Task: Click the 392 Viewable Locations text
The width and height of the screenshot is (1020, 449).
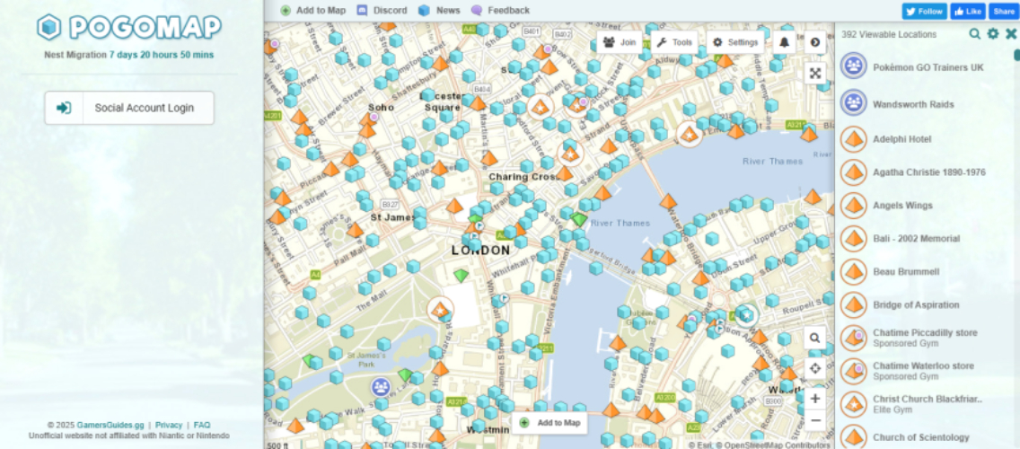Action: [x=889, y=34]
